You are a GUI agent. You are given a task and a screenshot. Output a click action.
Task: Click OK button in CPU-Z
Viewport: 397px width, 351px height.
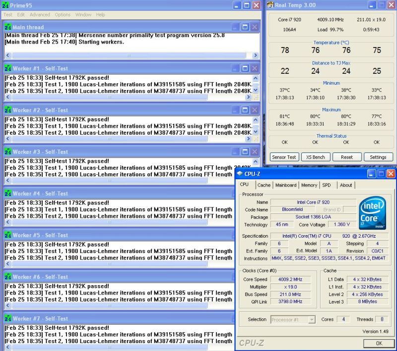379,343
